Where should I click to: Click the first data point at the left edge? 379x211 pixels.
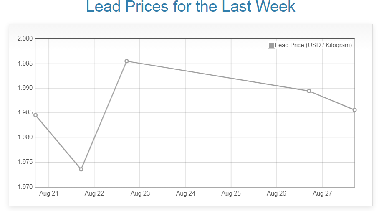35,115
